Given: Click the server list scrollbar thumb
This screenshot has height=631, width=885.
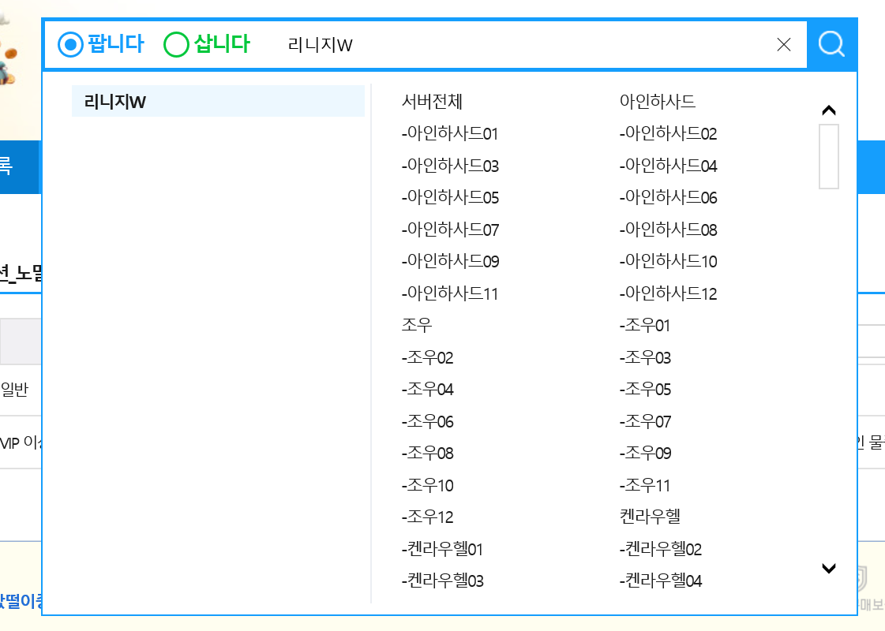Looking at the screenshot, I should [829, 157].
